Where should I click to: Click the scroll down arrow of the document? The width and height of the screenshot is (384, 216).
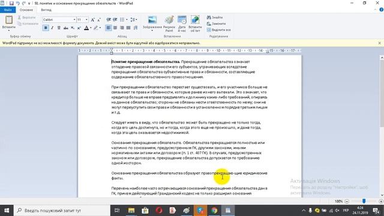[x=382, y=195]
